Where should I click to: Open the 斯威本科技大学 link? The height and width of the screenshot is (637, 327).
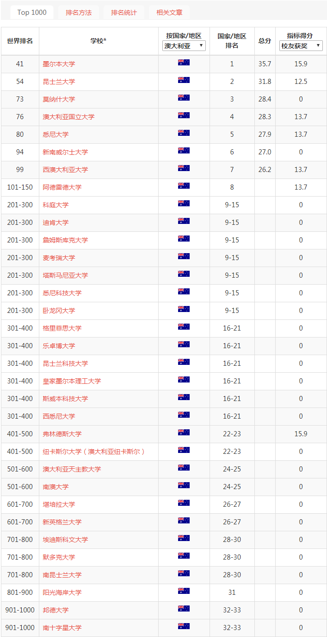click(x=65, y=399)
